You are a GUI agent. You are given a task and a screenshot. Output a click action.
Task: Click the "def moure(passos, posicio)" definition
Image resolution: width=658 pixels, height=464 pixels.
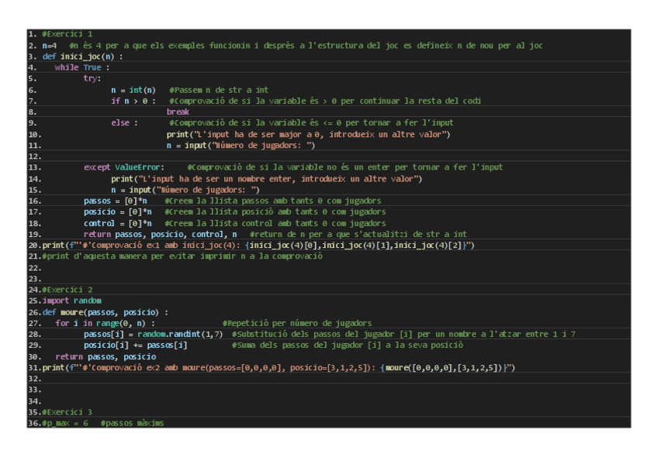click(105, 311)
